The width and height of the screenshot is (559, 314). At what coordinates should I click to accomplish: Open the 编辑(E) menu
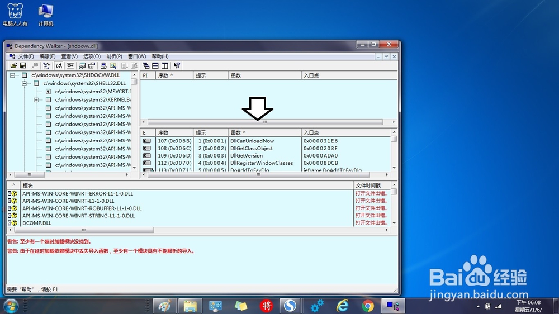pyautogui.click(x=48, y=56)
